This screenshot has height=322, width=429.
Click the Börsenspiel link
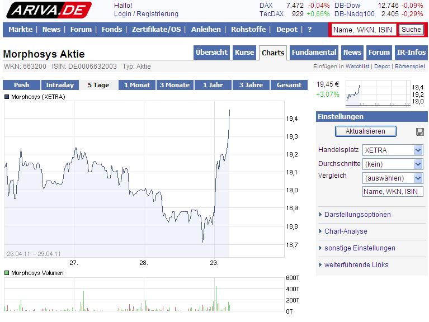(x=409, y=67)
